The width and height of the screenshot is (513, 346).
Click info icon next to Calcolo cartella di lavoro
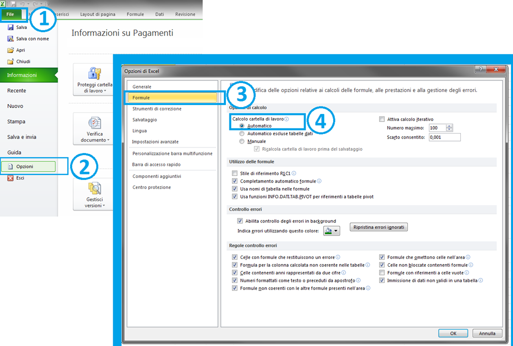(x=287, y=119)
